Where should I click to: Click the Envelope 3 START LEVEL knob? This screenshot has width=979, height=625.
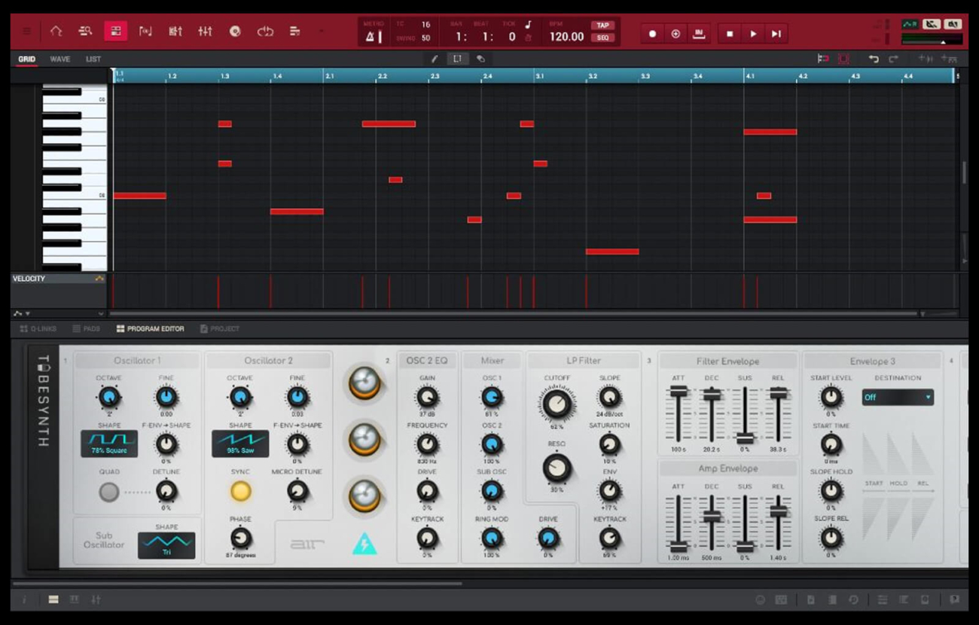pos(831,397)
